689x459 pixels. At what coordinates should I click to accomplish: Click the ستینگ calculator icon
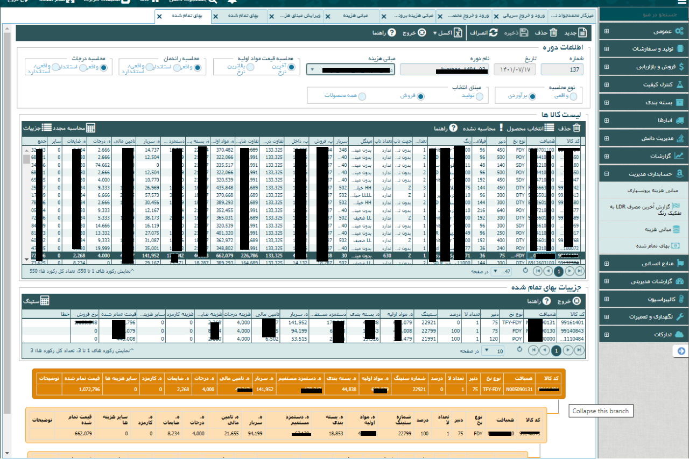point(45,301)
